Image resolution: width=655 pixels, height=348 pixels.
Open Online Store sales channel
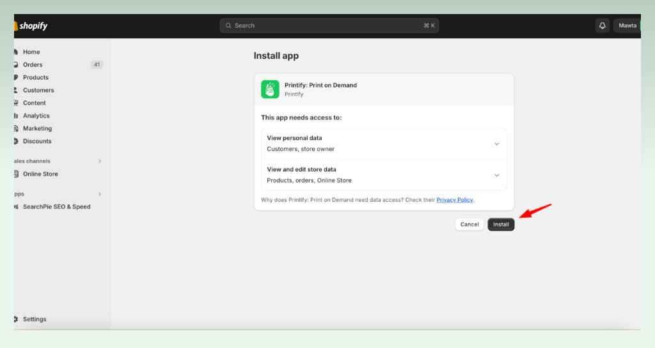pyautogui.click(x=40, y=174)
